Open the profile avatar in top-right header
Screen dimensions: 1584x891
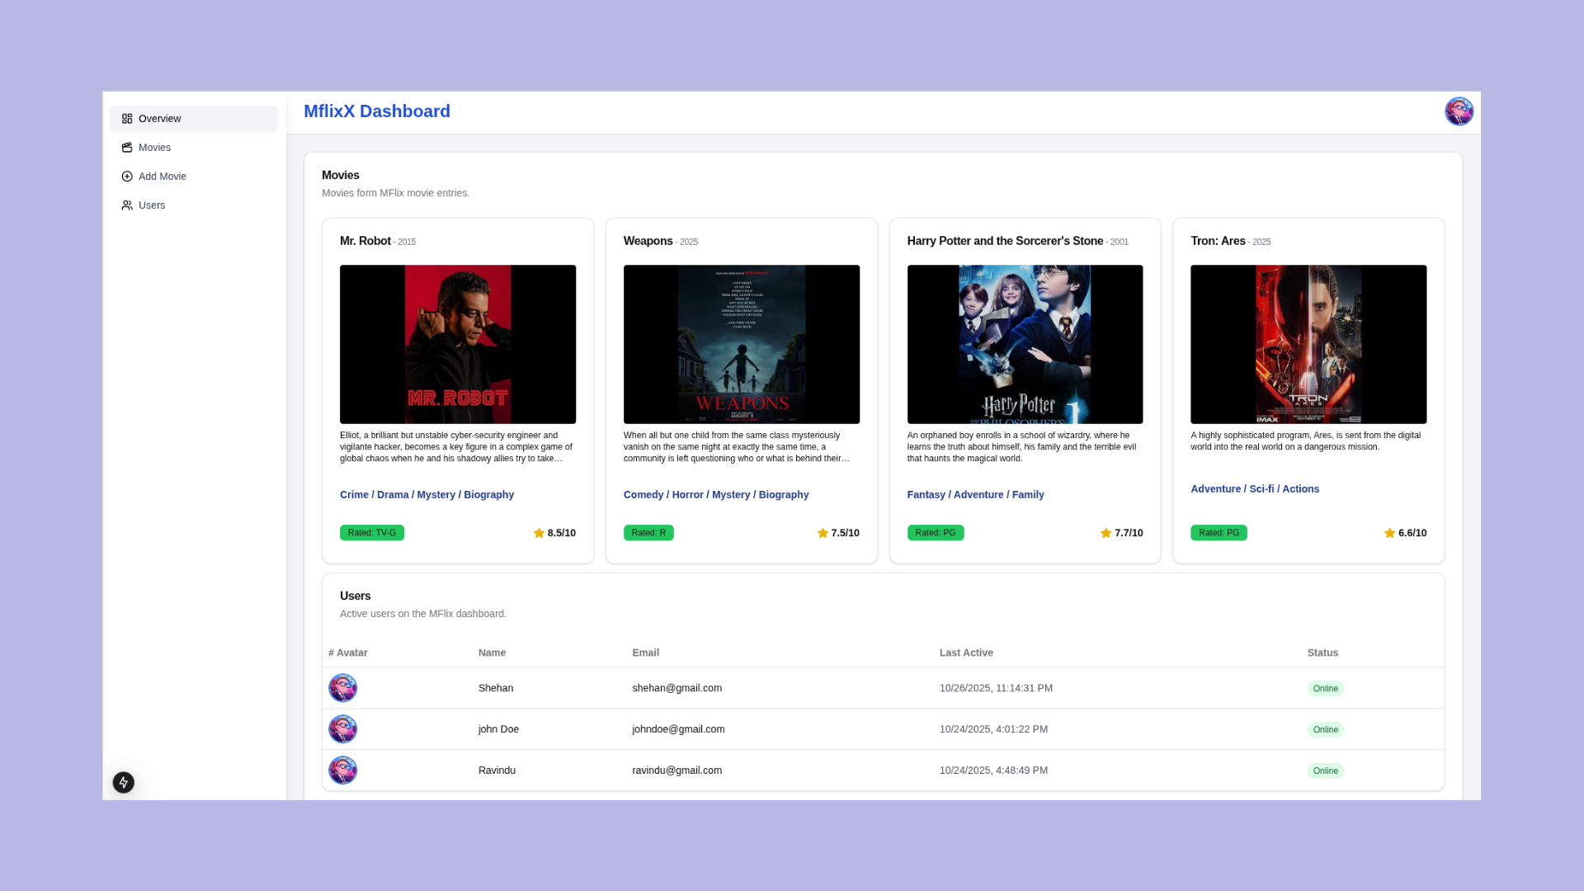coord(1458,111)
